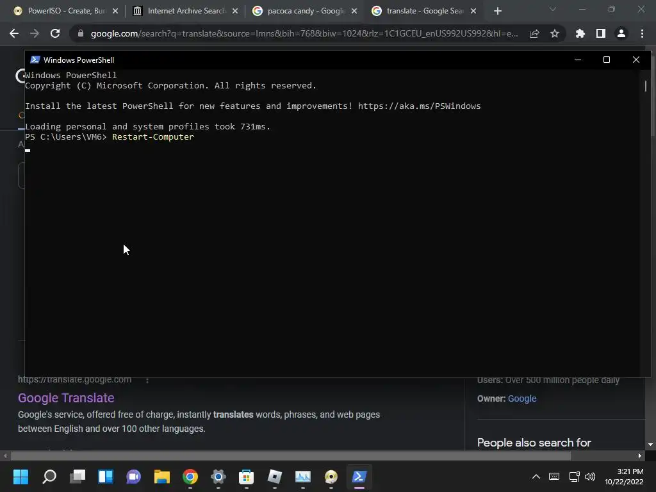Open the Widgets taskbar icon
Image resolution: width=656 pixels, height=492 pixels.
click(106, 477)
